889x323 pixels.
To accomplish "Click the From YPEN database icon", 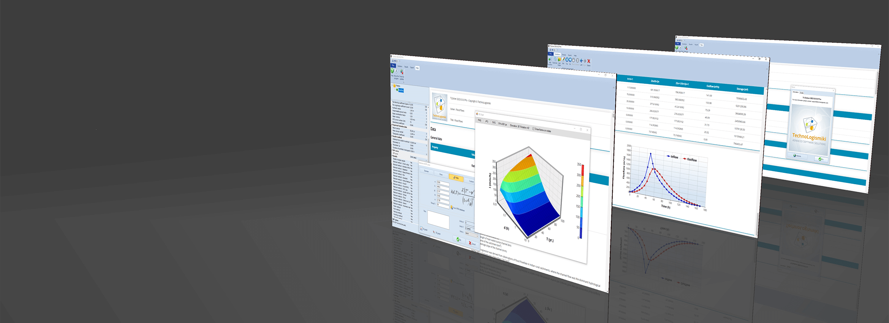I will click(451, 207).
